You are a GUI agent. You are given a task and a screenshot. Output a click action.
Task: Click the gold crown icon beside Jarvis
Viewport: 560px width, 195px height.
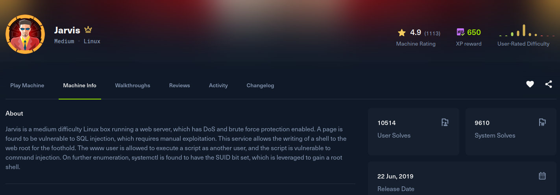pyautogui.click(x=88, y=30)
